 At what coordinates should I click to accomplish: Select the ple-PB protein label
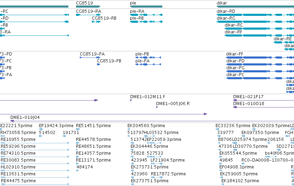(142, 54)
